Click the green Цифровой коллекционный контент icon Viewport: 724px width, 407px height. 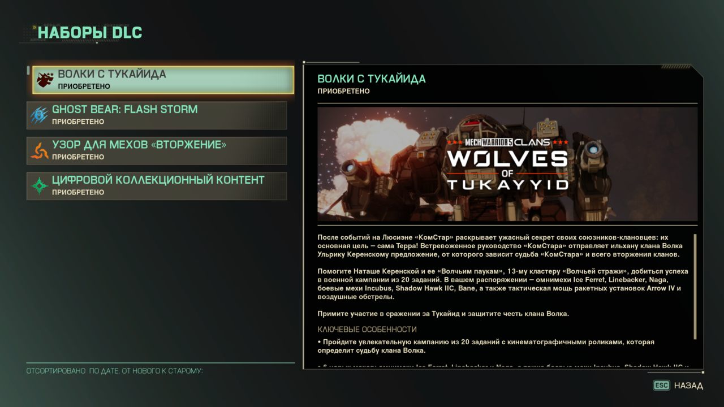[39, 186]
